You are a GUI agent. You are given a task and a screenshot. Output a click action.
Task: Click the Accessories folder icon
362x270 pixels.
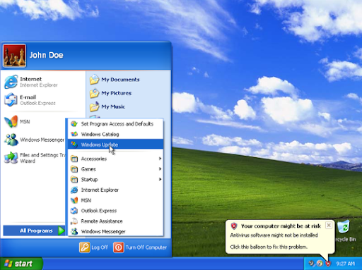pyautogui.click(x=74, y=159)
